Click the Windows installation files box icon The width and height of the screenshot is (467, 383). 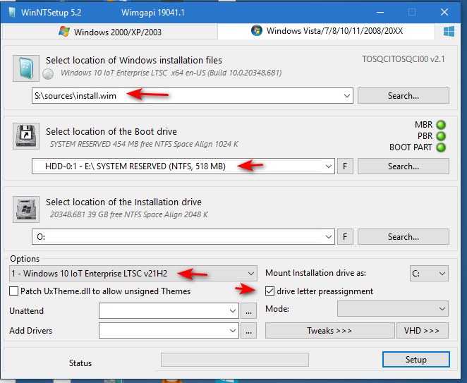coord(26,68)
